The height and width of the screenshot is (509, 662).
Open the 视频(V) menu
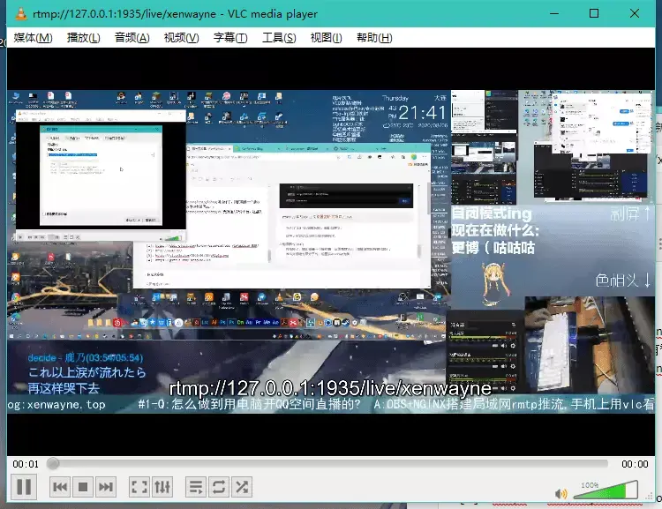(181, 38)
